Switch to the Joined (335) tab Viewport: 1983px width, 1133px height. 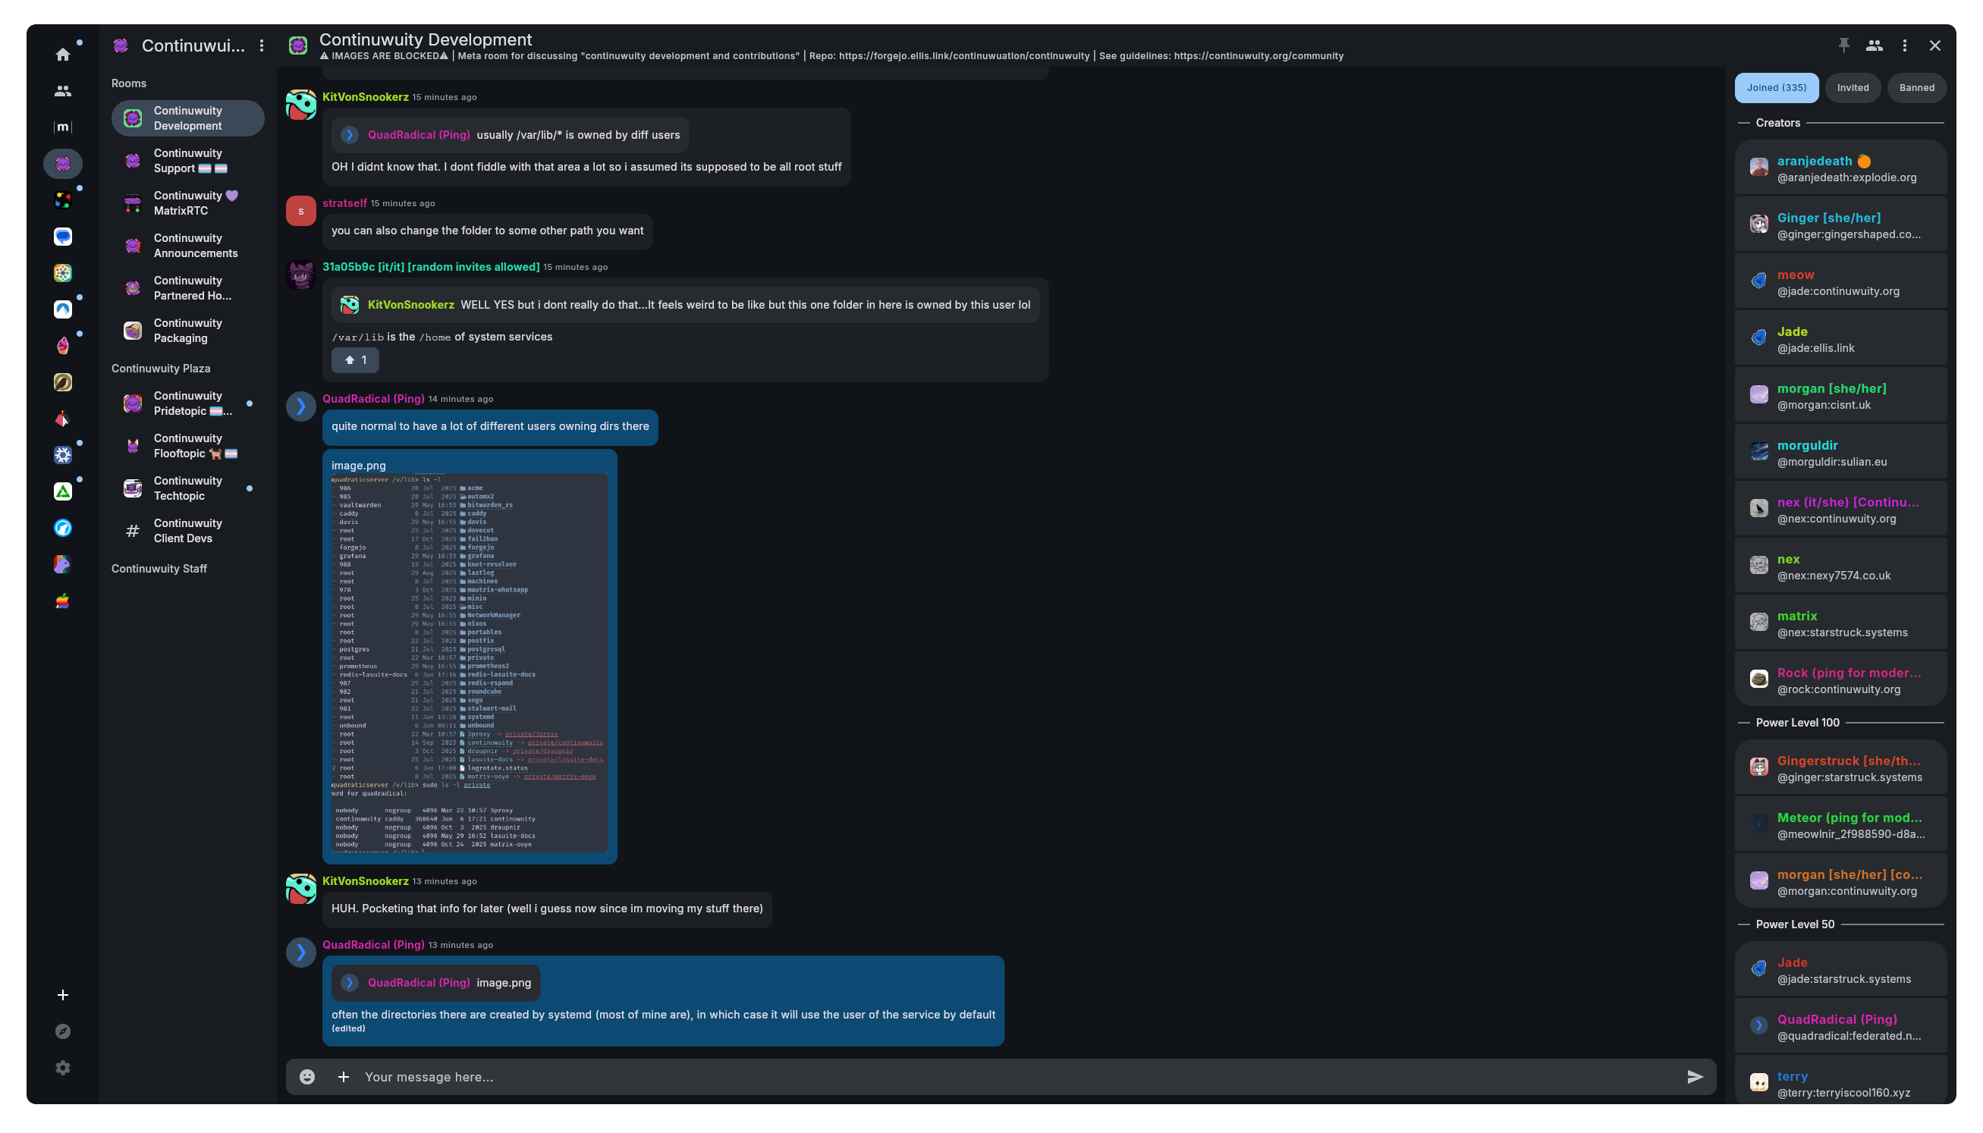[1776, 88]
